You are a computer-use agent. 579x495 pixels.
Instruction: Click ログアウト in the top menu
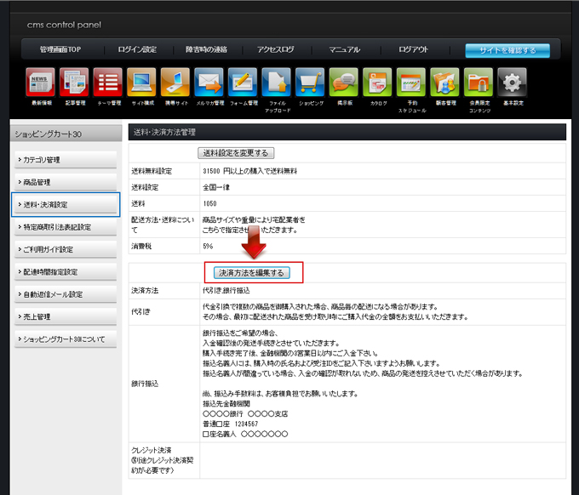413,50
